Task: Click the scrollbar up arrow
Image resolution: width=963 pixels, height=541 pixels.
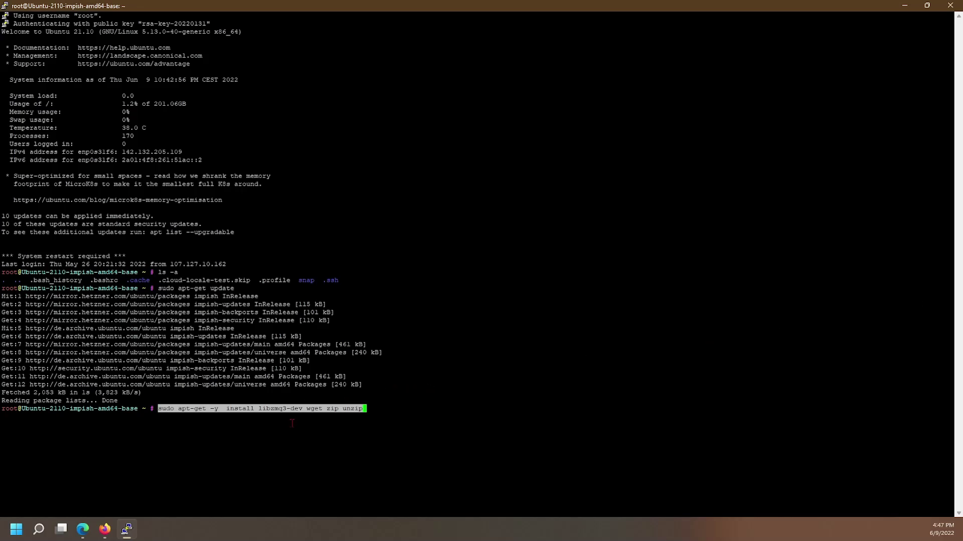Action: point(959,15)
